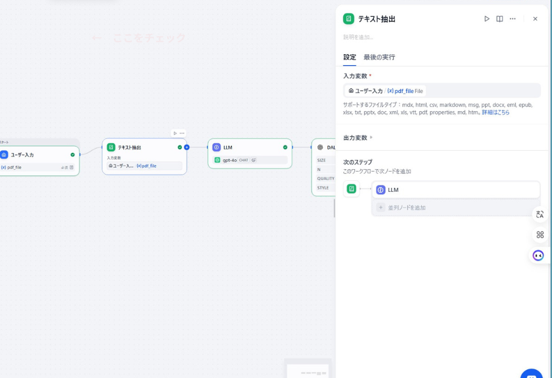Click the テキスト抽出 green extractor icon

(x=111, y=147)
